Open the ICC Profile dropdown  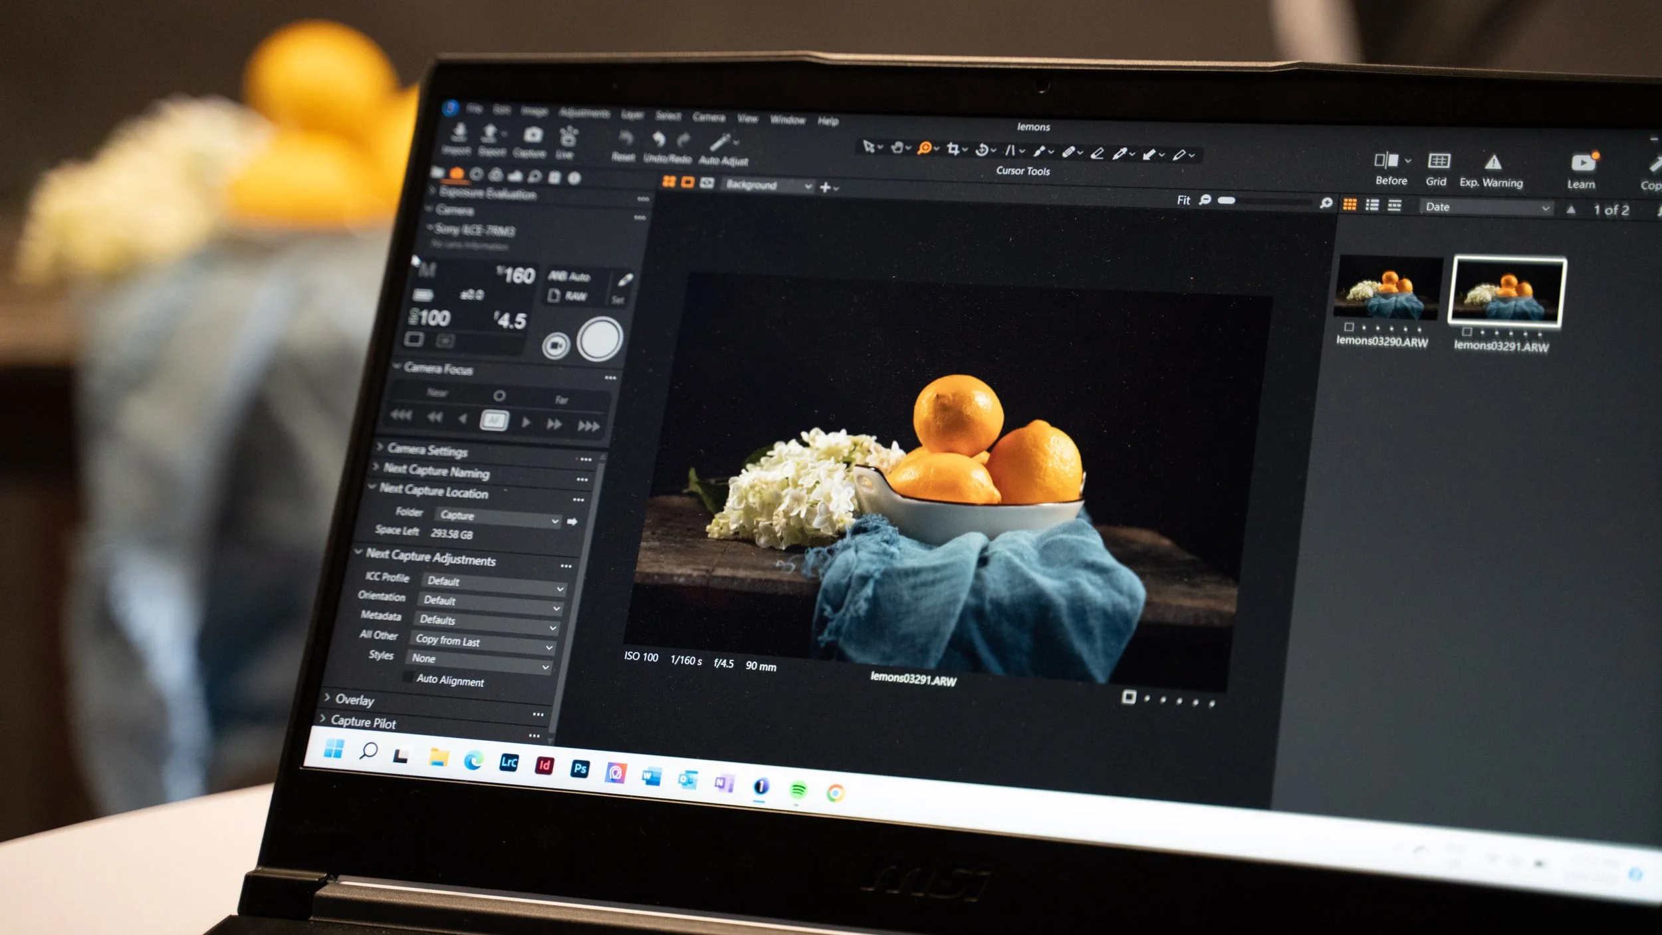pos(495,585)
